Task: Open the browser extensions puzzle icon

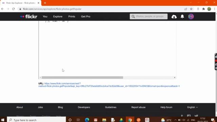Action: pos(203,9)
